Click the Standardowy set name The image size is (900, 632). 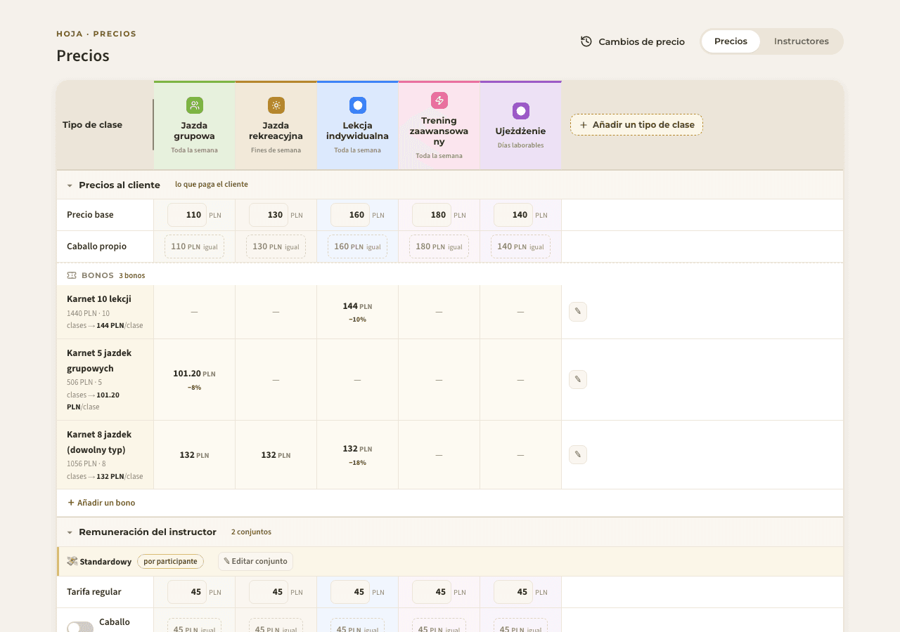click(x=105, y=562)
